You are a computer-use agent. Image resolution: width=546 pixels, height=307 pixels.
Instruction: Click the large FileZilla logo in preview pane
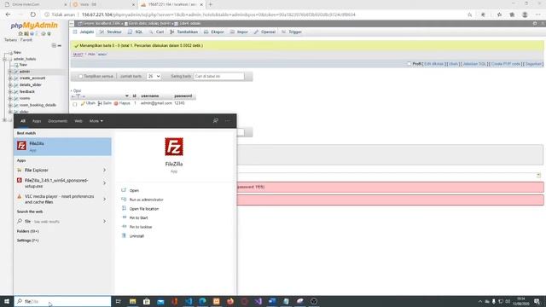[174, 147]
